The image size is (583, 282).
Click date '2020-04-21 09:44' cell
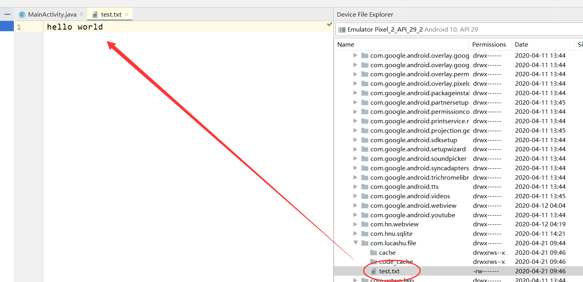pyautogui.click(x=540, y=243)
